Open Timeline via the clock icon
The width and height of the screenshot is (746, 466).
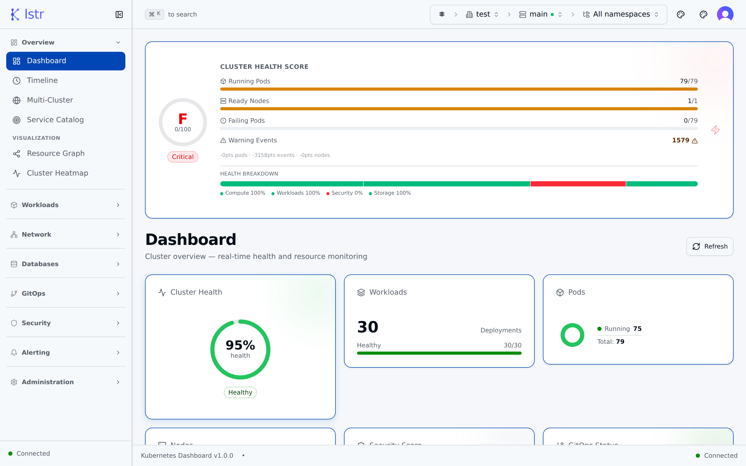pyautogui.click(x=16, y=81)
